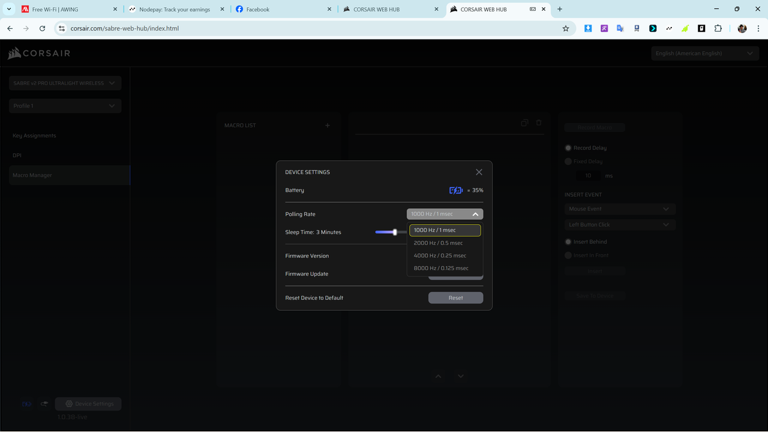The height and width of the screenshot is (432, 768).
Task: Open Device Settings gear button
Action: point(88,404)
